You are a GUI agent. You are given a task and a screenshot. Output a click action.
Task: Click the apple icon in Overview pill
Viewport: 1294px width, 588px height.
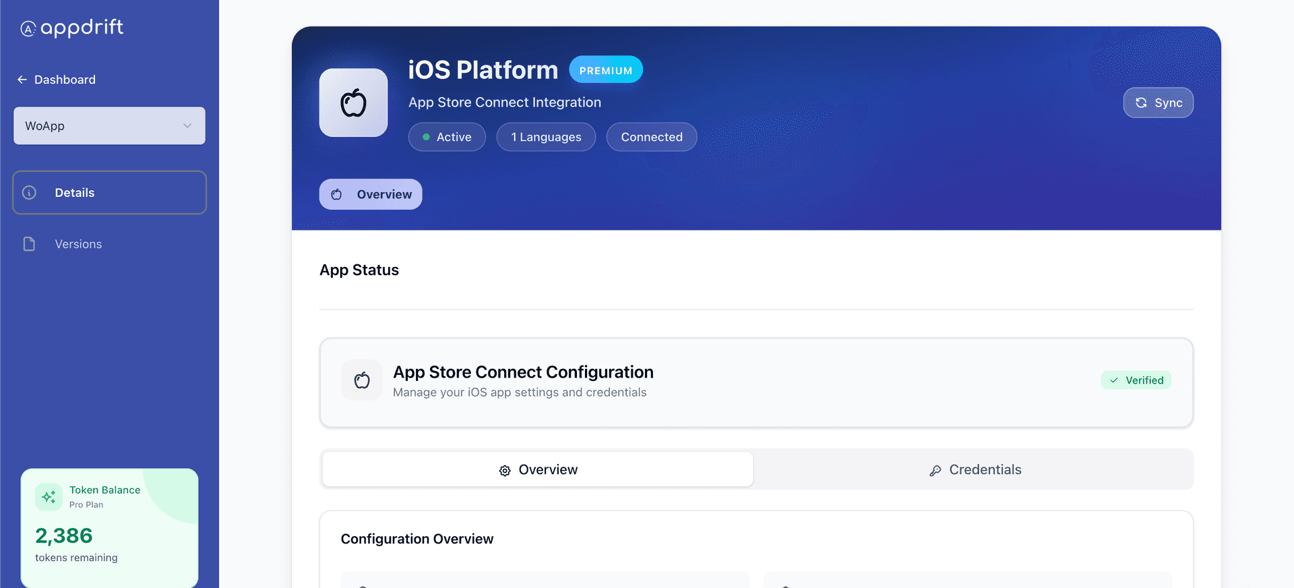tap(336, 194)
